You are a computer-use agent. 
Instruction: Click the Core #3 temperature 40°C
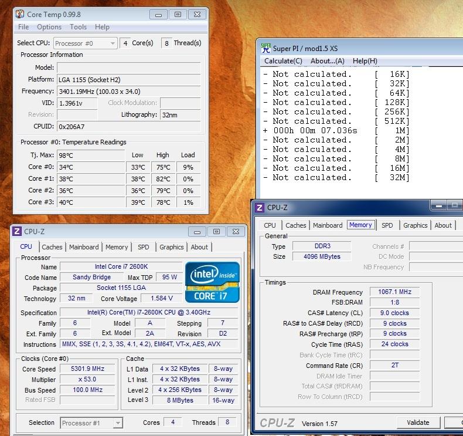point(91,202)
